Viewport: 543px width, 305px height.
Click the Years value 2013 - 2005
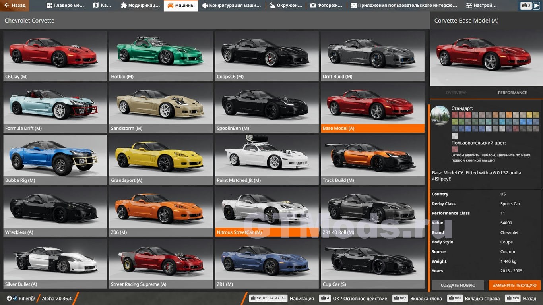tap(511, 271)
